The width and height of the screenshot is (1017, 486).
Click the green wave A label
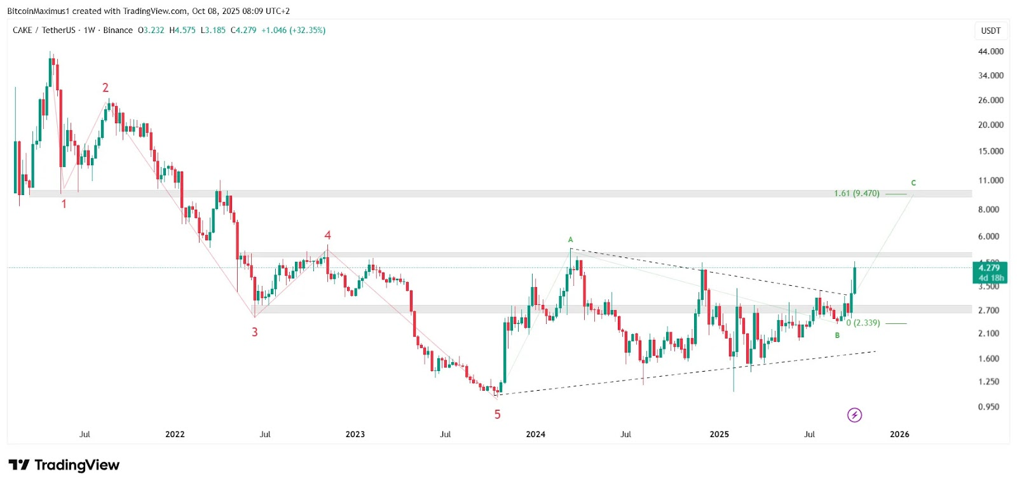pos(571,240)
